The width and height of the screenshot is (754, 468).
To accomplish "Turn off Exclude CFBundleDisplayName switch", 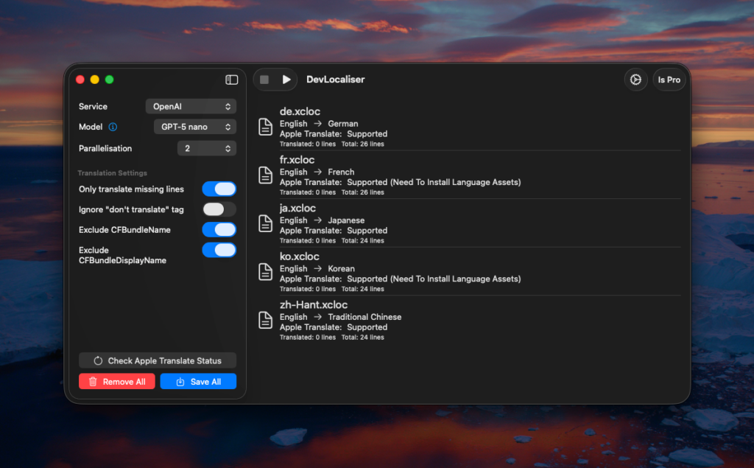I will [219, 251].
